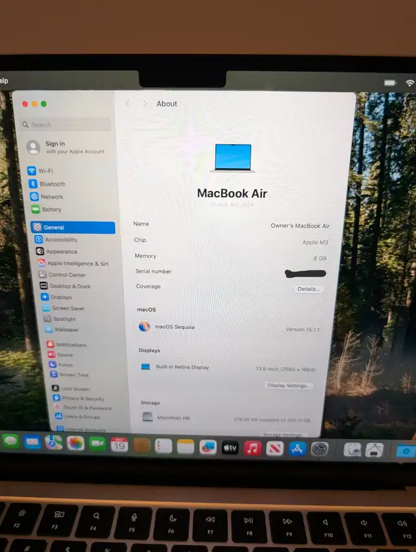
Task: Open Notifications settings
Action: click(x=67, y=345)
